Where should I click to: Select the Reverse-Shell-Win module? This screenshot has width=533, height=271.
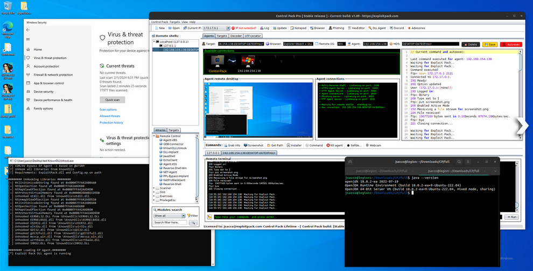(x=175, y=168)
